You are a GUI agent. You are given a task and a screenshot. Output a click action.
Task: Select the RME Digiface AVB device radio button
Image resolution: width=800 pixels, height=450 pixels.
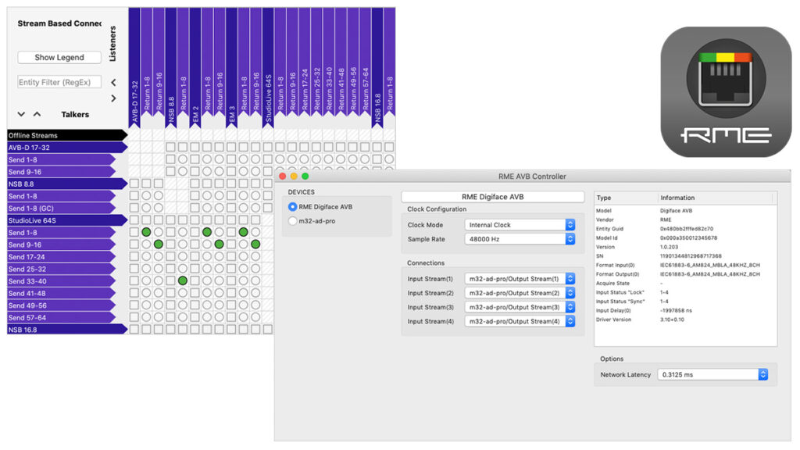click(293, 207)
